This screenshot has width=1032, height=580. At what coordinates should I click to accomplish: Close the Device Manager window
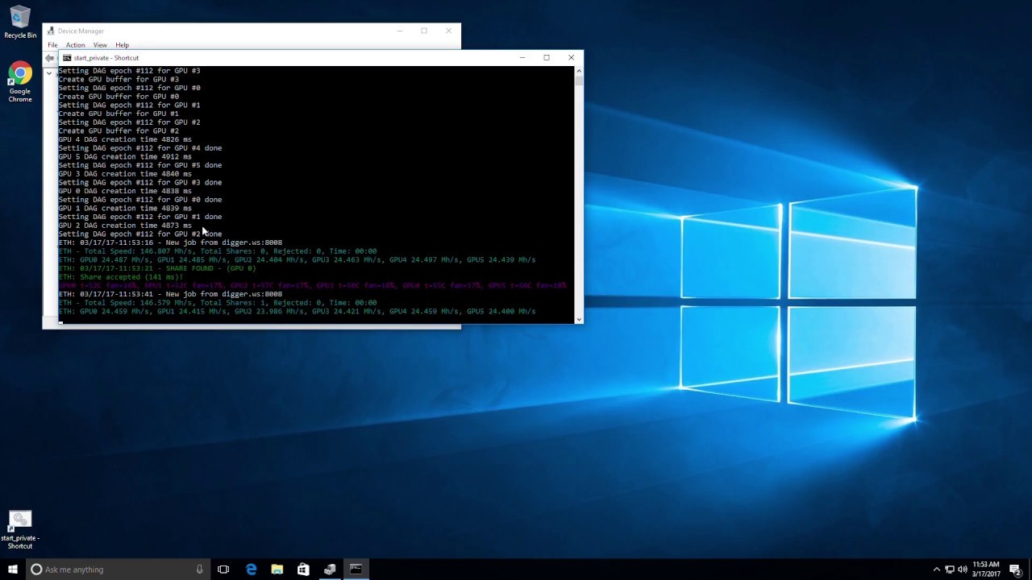click(x=449, y=31)
